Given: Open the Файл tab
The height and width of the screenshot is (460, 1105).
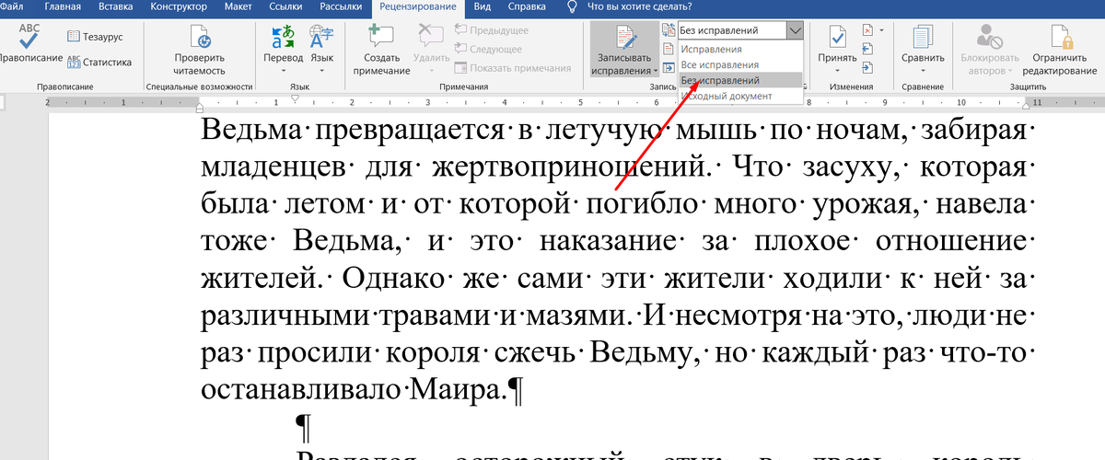Looking at the screenshot, I should pyautogui.click(x=11, y=6).
